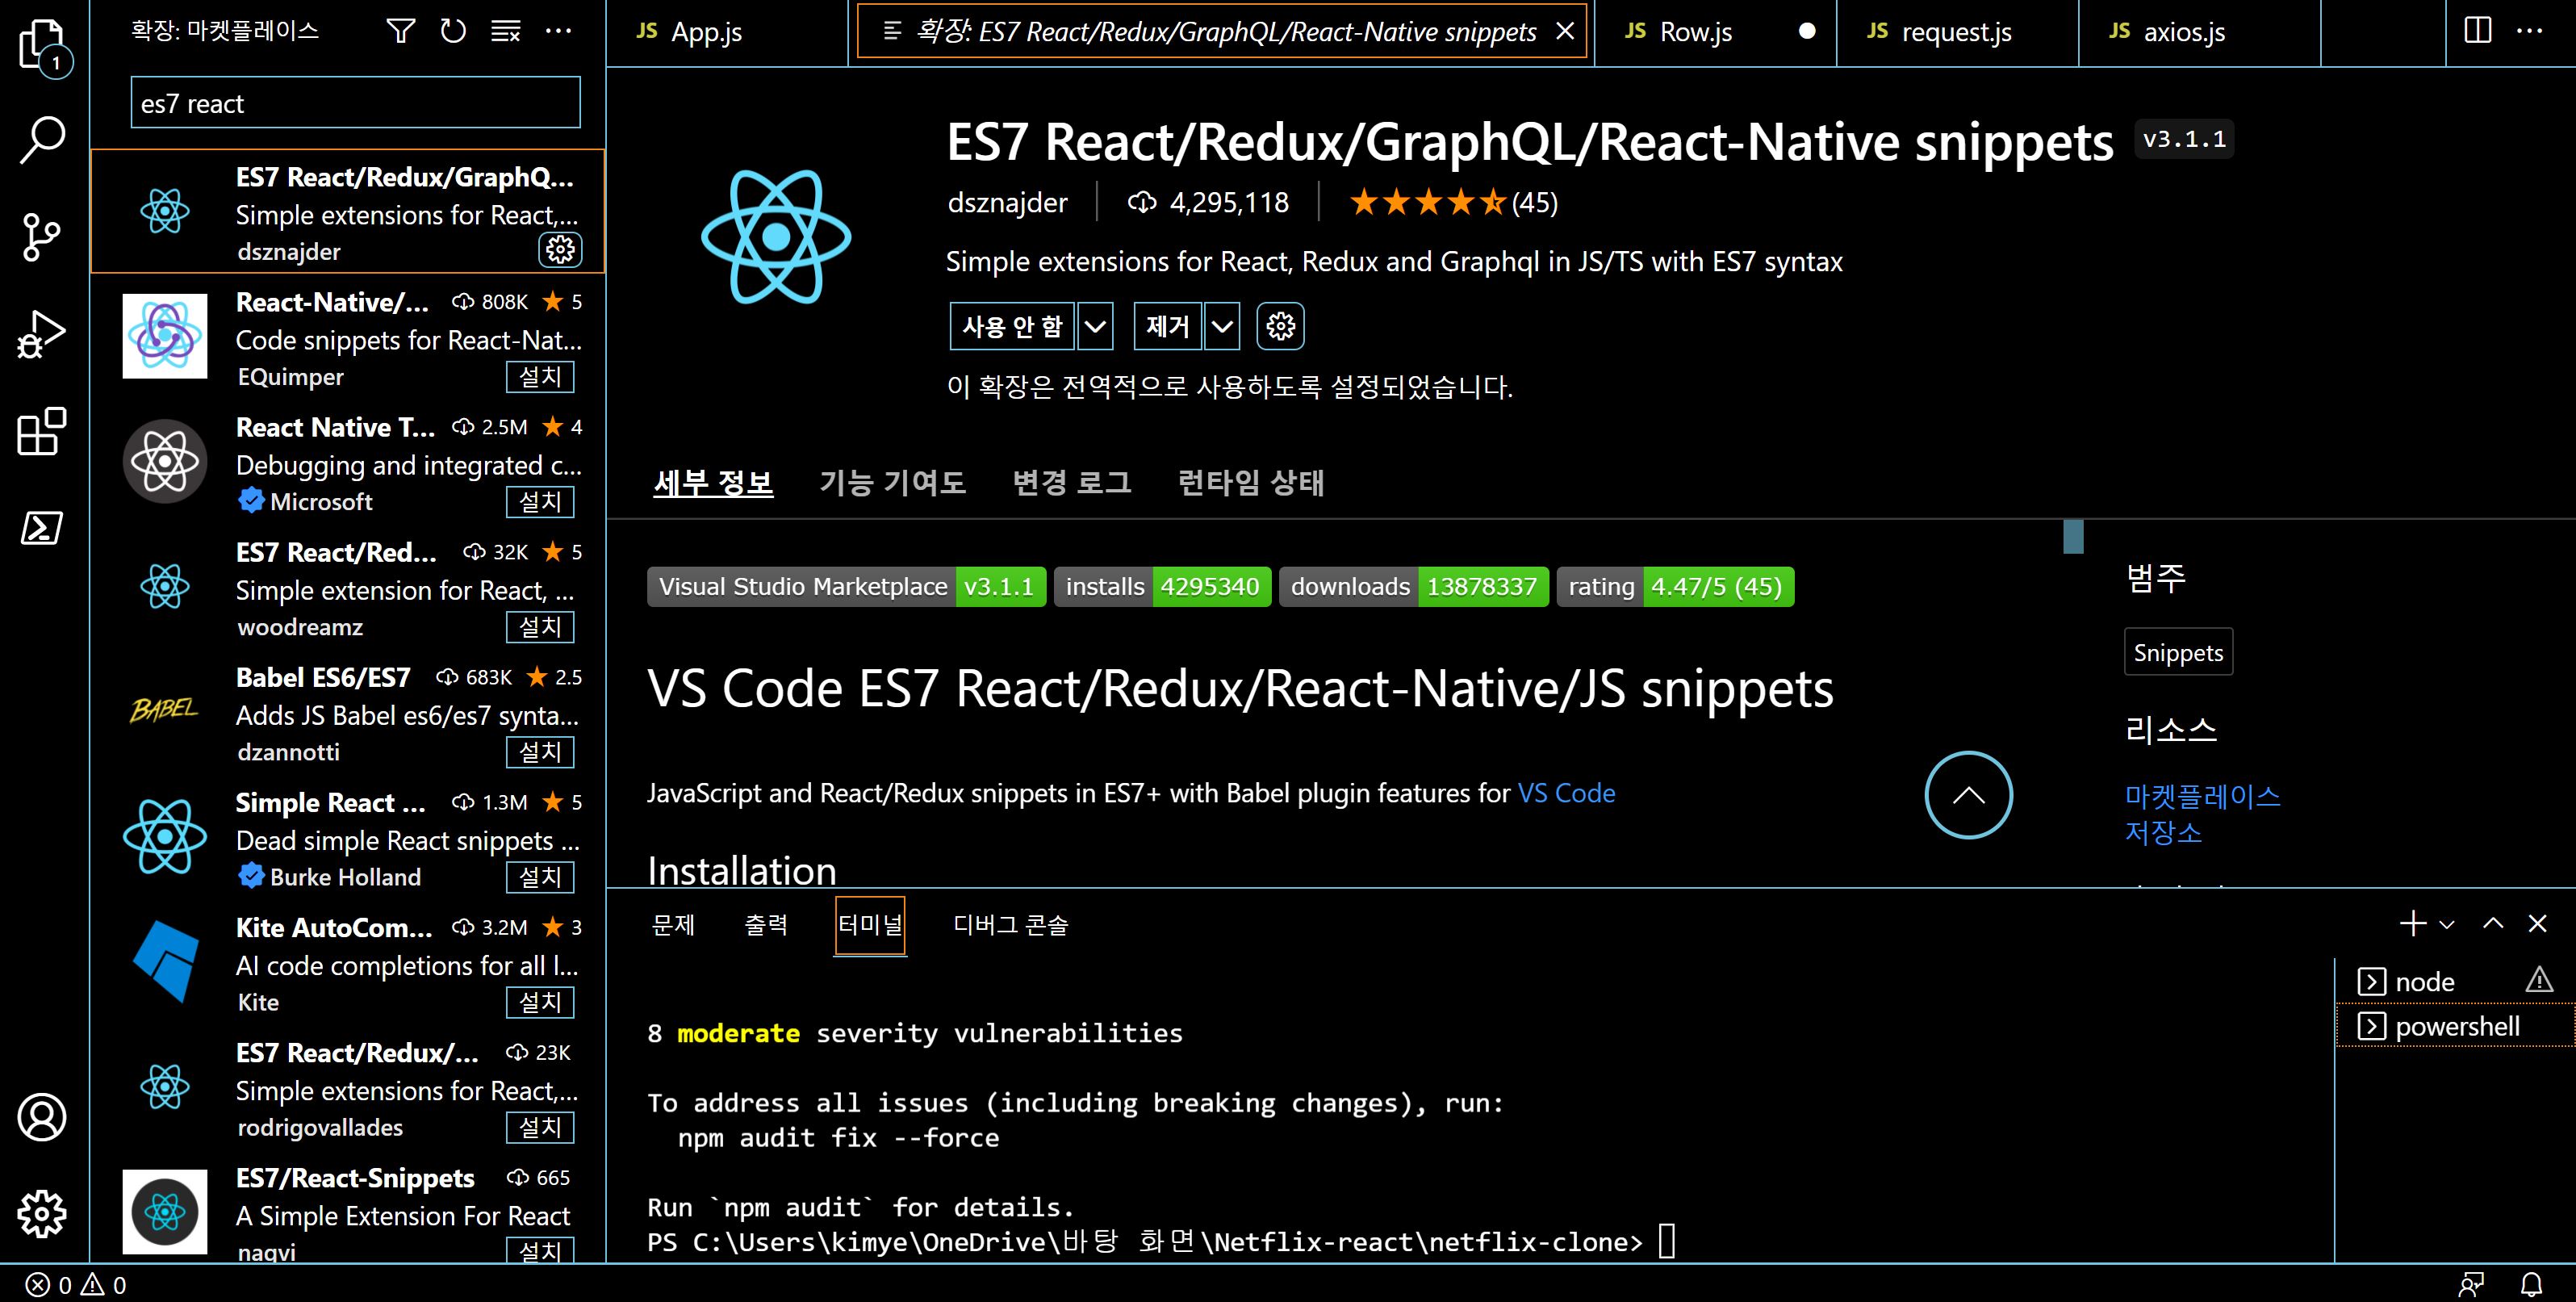Split the editor to the right

(2478, 31)
